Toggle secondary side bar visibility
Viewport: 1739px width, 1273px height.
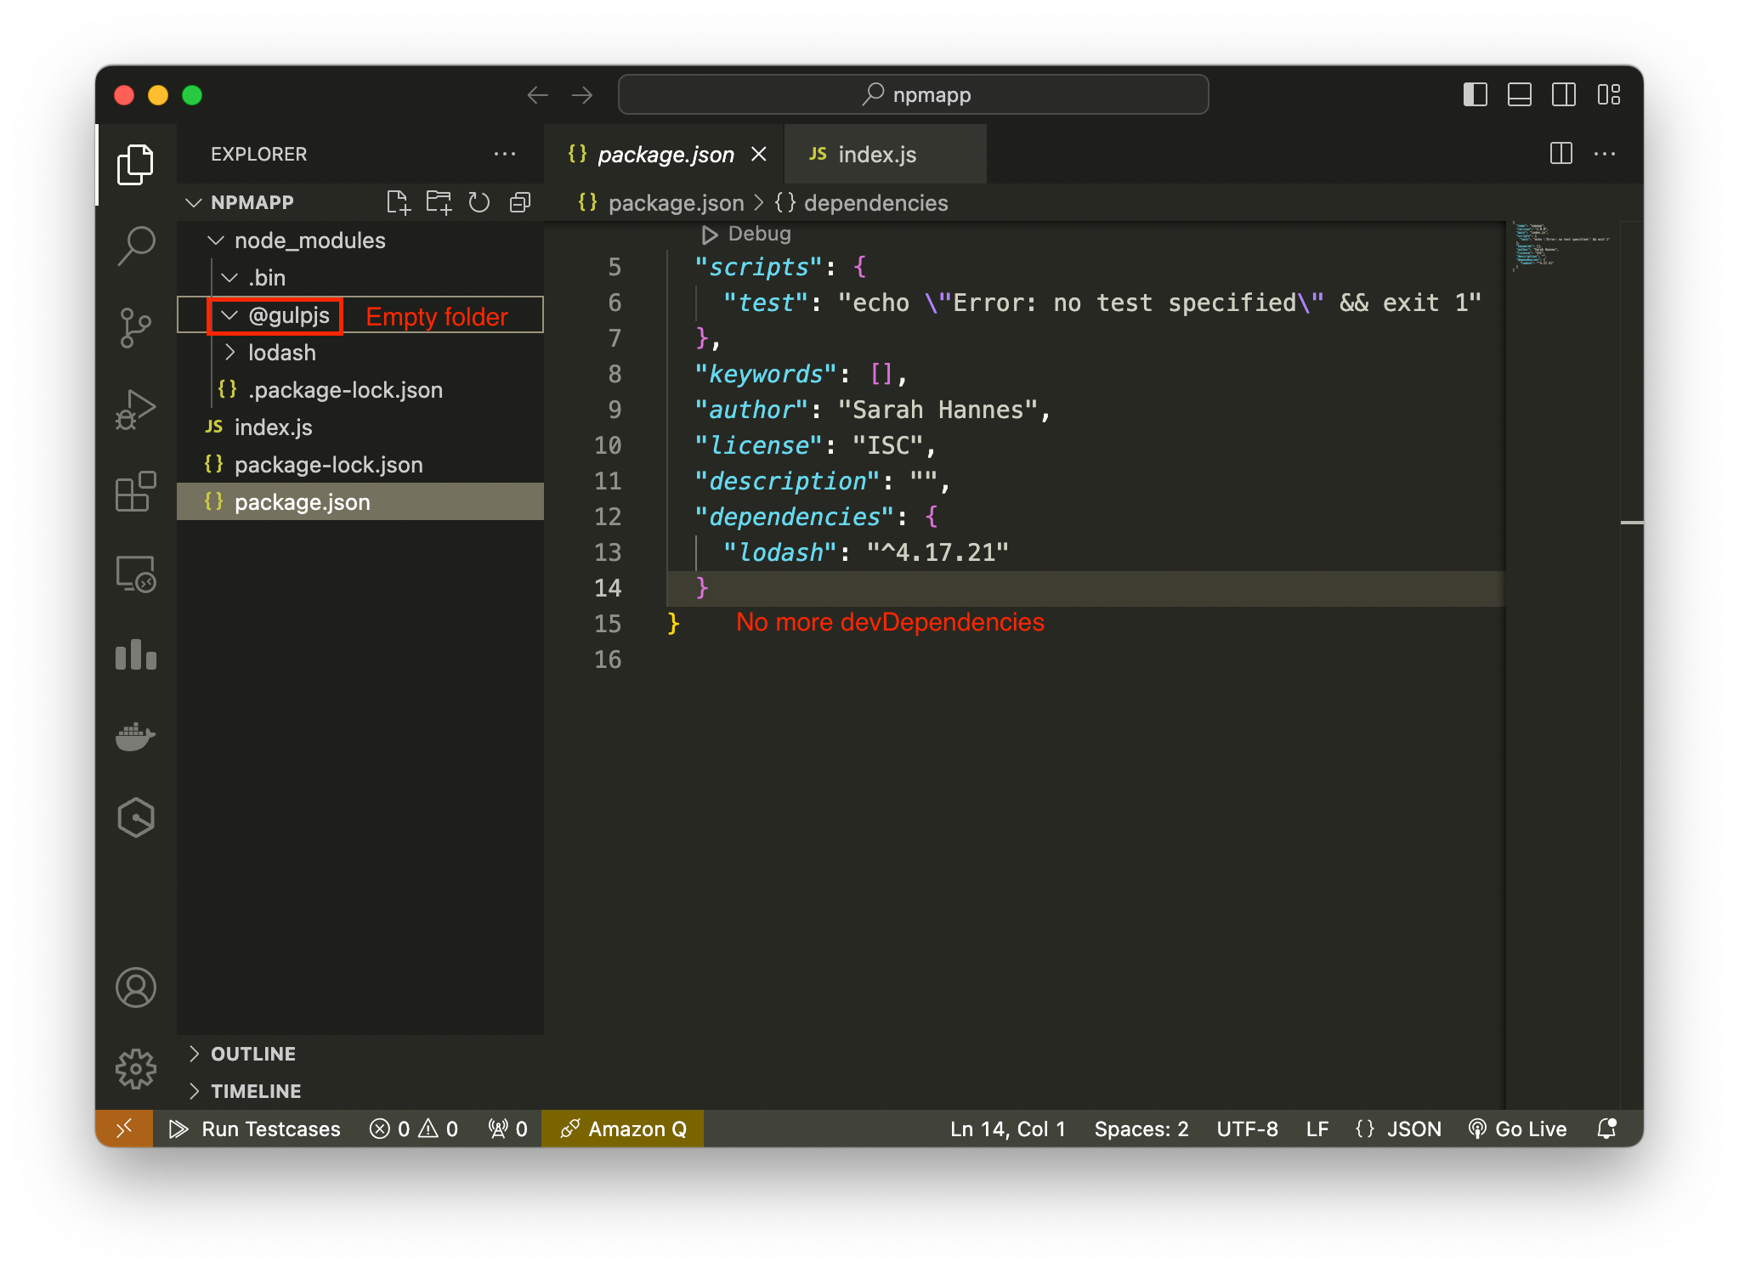click(1564, 94)
